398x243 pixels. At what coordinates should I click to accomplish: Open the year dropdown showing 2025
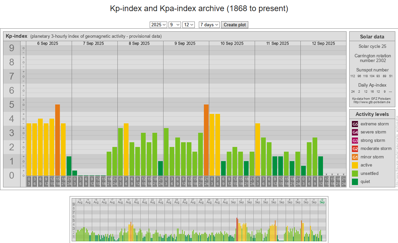click(x=158, y=25)
